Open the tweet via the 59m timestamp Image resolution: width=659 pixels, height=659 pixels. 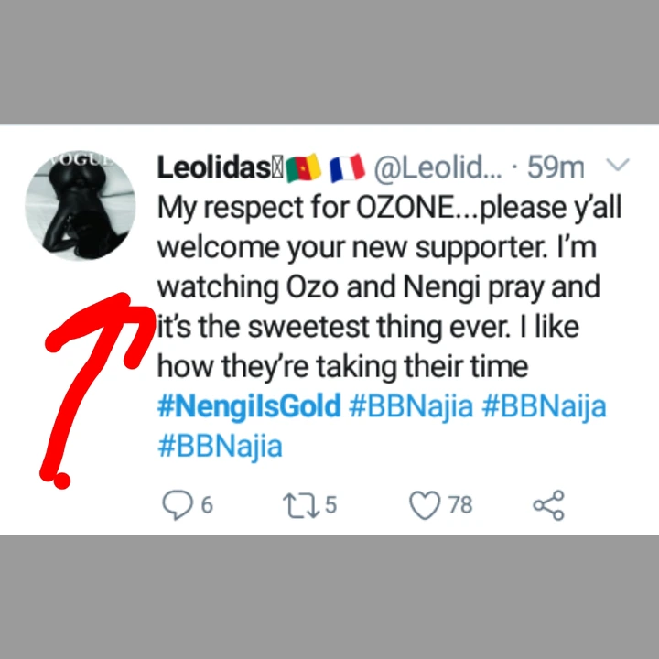click(556, 167)
